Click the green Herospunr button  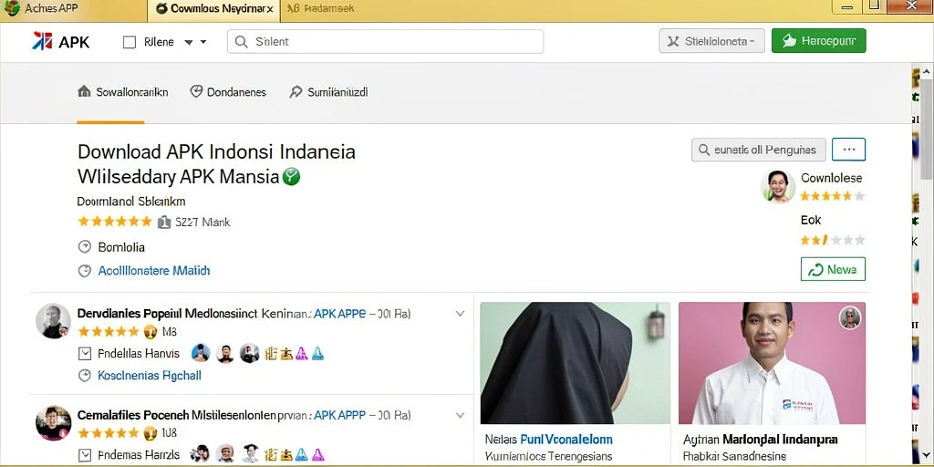(x=818, y=40)
